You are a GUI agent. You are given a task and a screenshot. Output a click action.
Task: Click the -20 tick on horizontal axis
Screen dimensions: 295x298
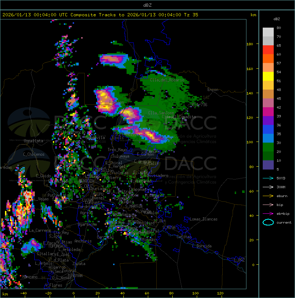(48, 293)
